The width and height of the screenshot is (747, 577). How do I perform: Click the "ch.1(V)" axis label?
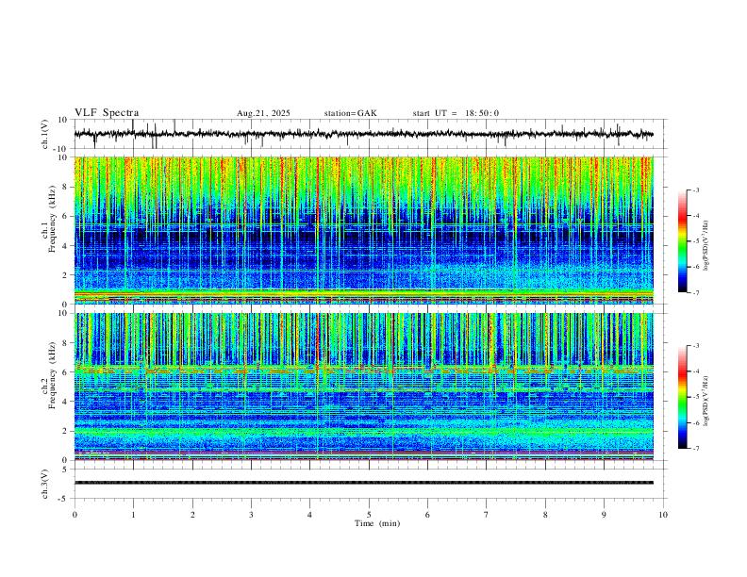coord(45,134)
